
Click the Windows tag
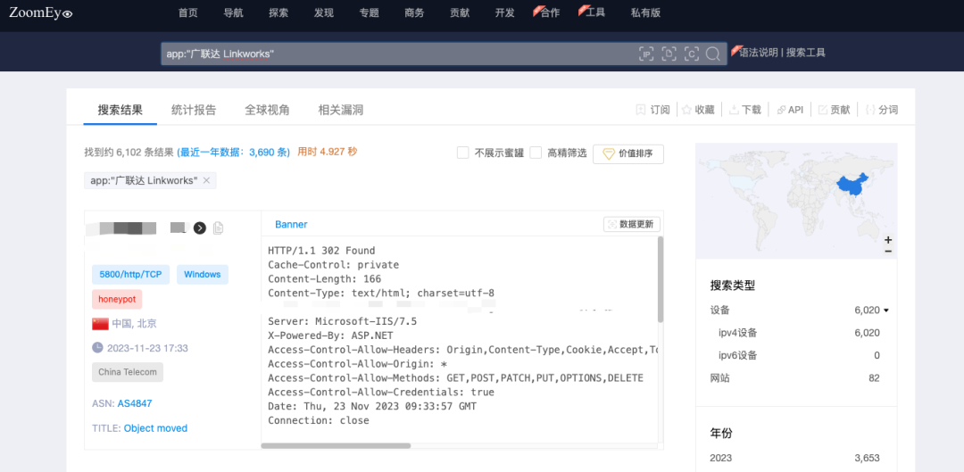pos(203,274)
